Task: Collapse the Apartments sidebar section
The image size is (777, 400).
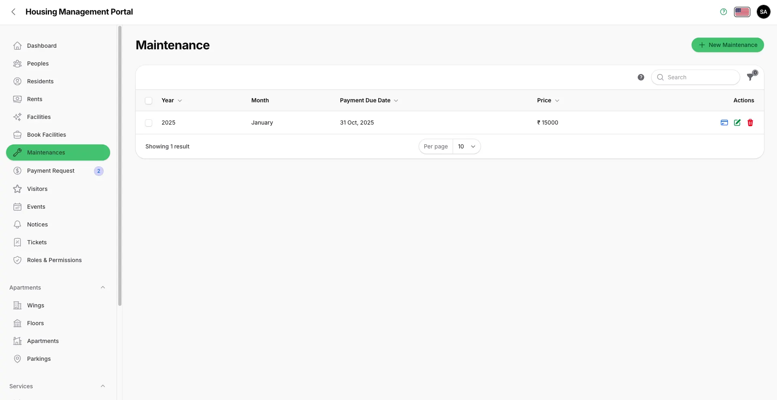Action: (103, 288)
